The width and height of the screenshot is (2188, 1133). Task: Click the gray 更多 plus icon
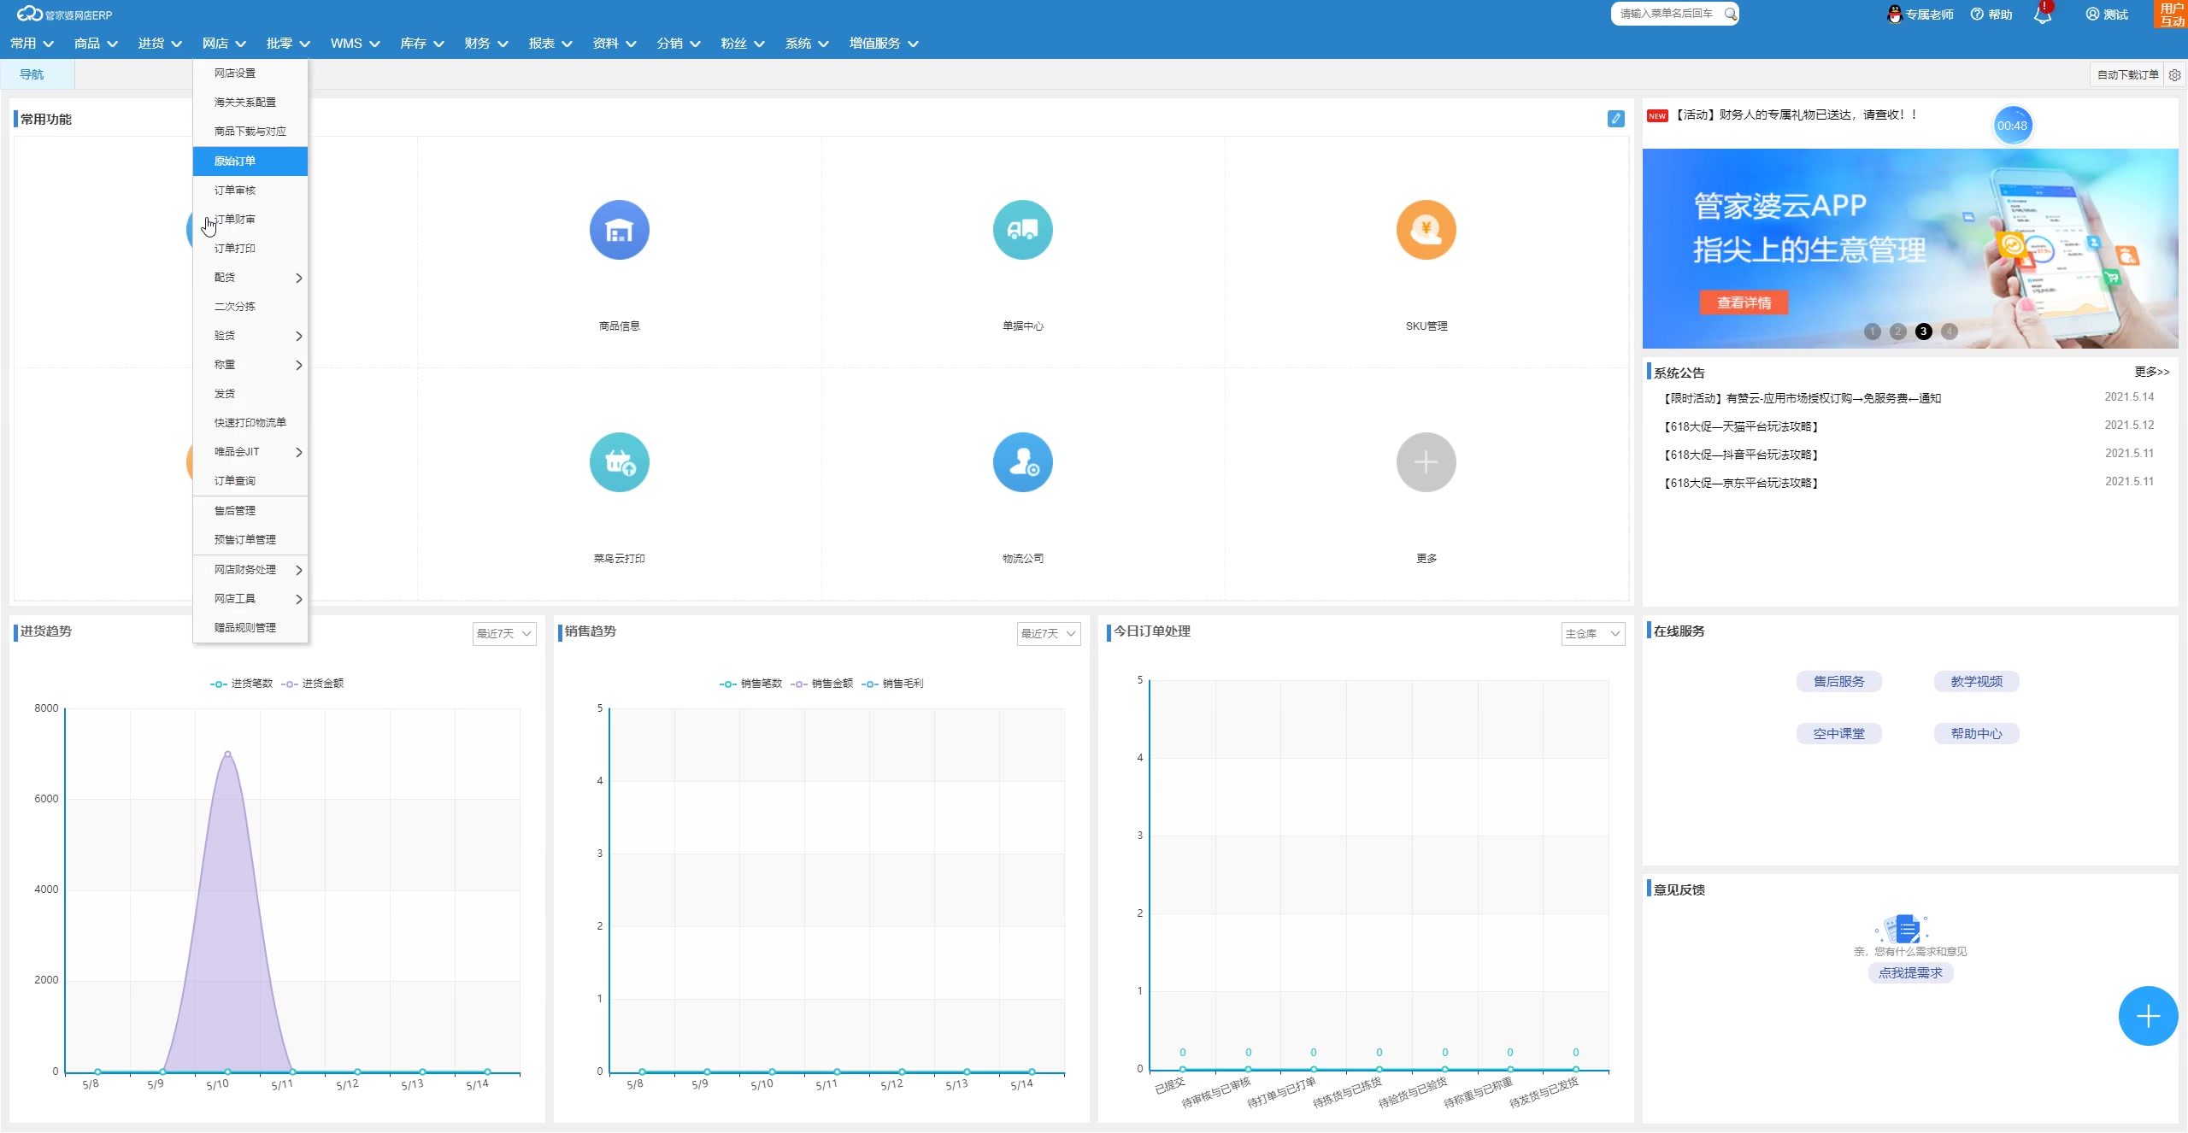pos(1426,462)
